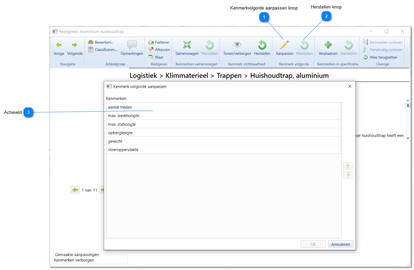The image size is (414, 270).
Task: Select 'gewicht' row
Action: (223, 141)
